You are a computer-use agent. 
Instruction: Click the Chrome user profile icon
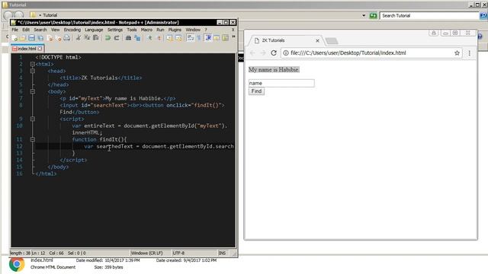[x=434, y=33]
